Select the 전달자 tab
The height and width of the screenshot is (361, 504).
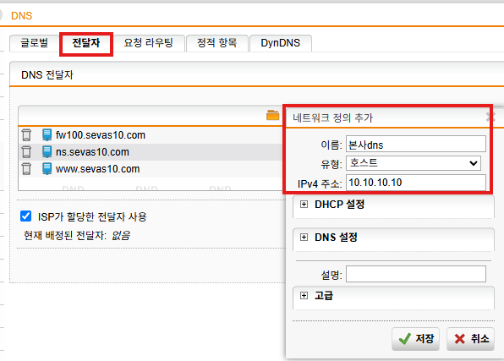coord(86,43)
